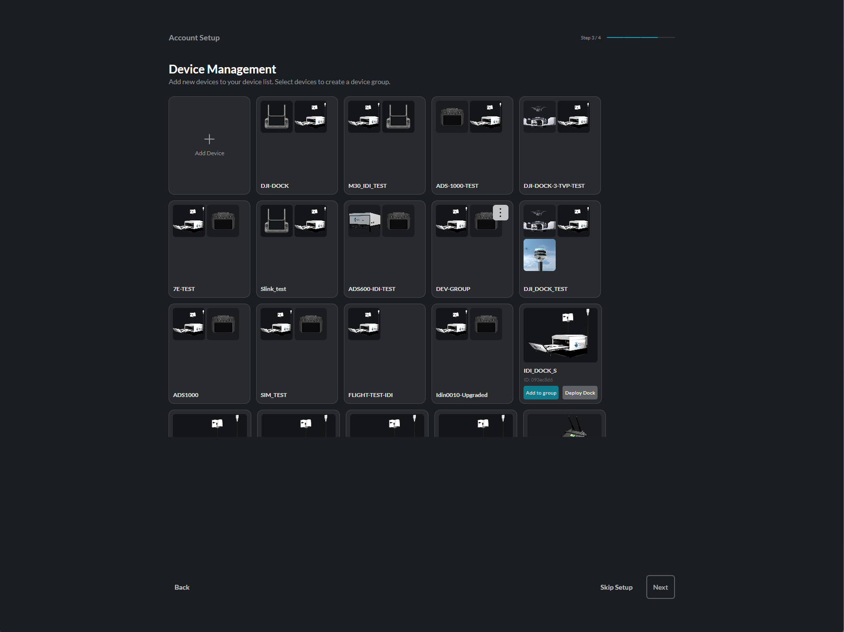This screenshot has width=844, height=632.
Task: Click Deploy Dock on IDI_DOCK_S
Action: [580, 393]
